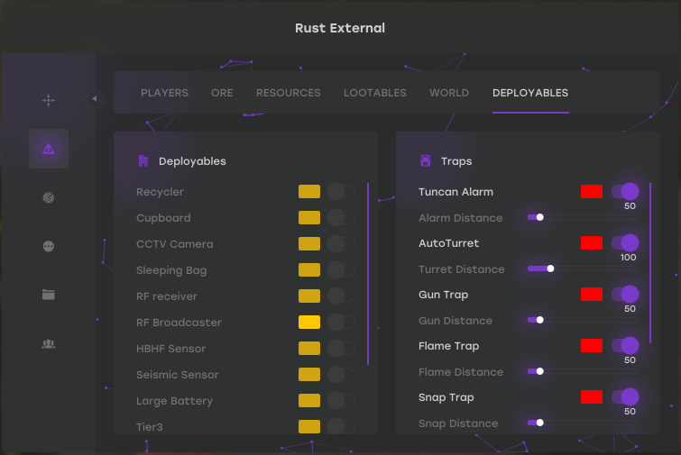Viewport: 681px width, 455px height.
Task: Open the Large Battery color swatch
Action: [x=309, y=400]
